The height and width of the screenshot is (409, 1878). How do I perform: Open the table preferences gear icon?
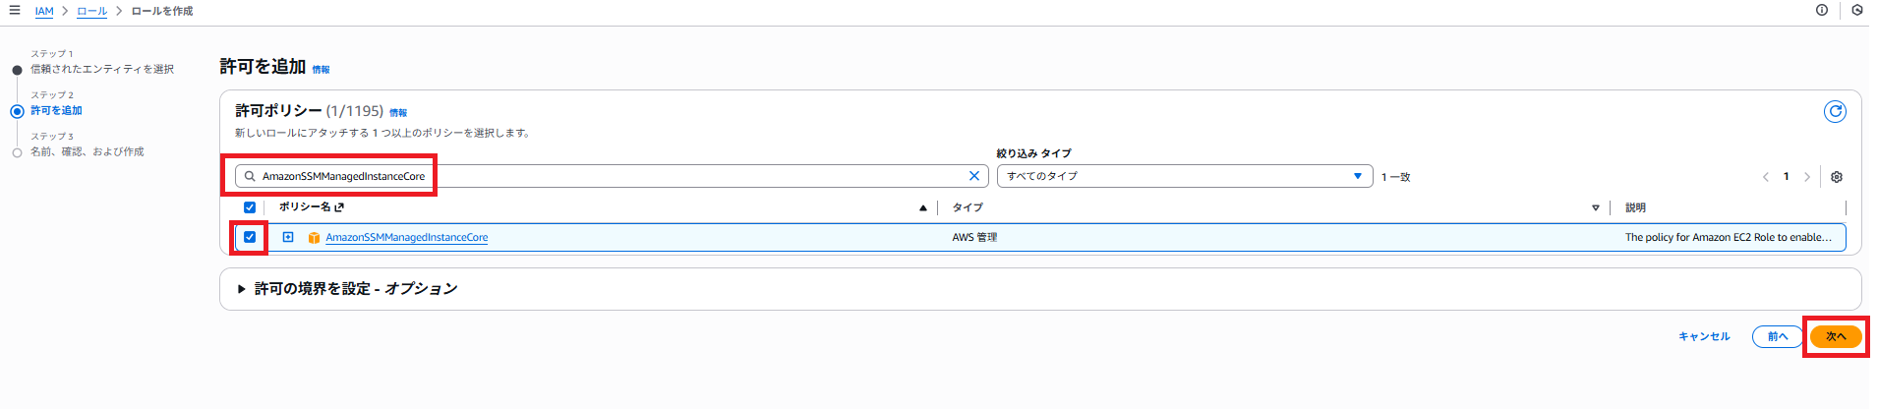1836,177
